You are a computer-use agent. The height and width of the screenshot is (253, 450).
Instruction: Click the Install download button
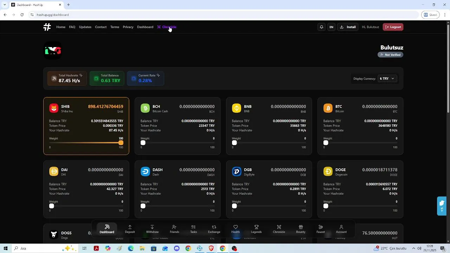click(348, 27)
